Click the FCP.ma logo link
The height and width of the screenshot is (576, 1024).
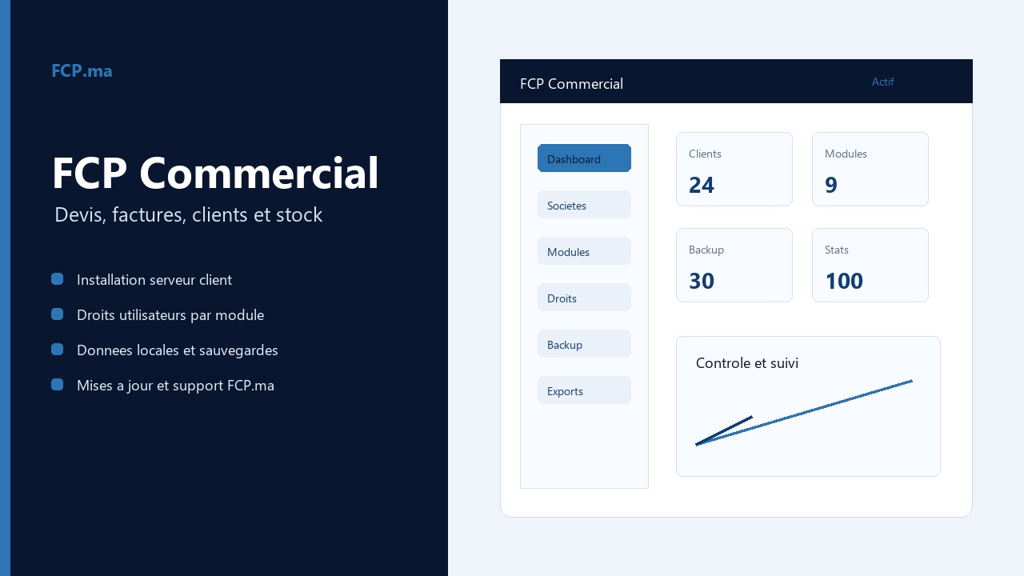click(x=82, y=70)
